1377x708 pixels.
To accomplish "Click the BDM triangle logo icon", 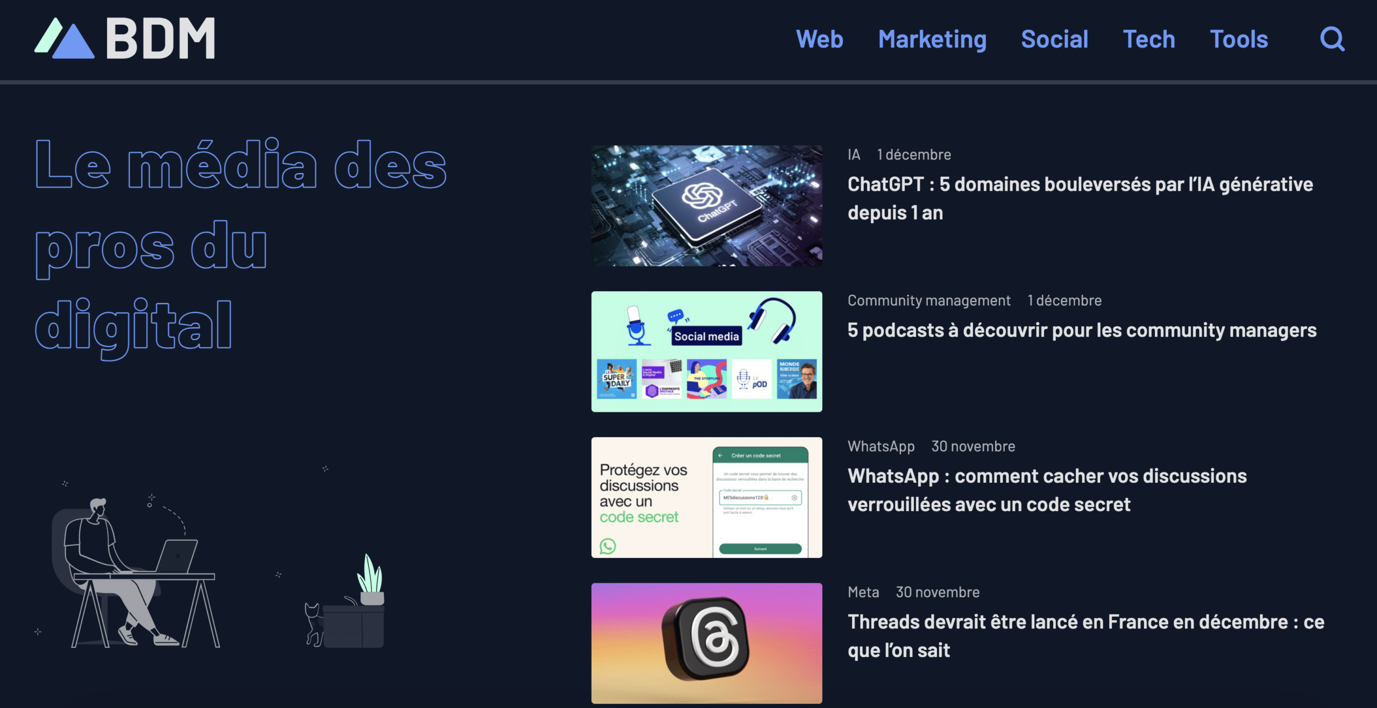I will 65,38.
